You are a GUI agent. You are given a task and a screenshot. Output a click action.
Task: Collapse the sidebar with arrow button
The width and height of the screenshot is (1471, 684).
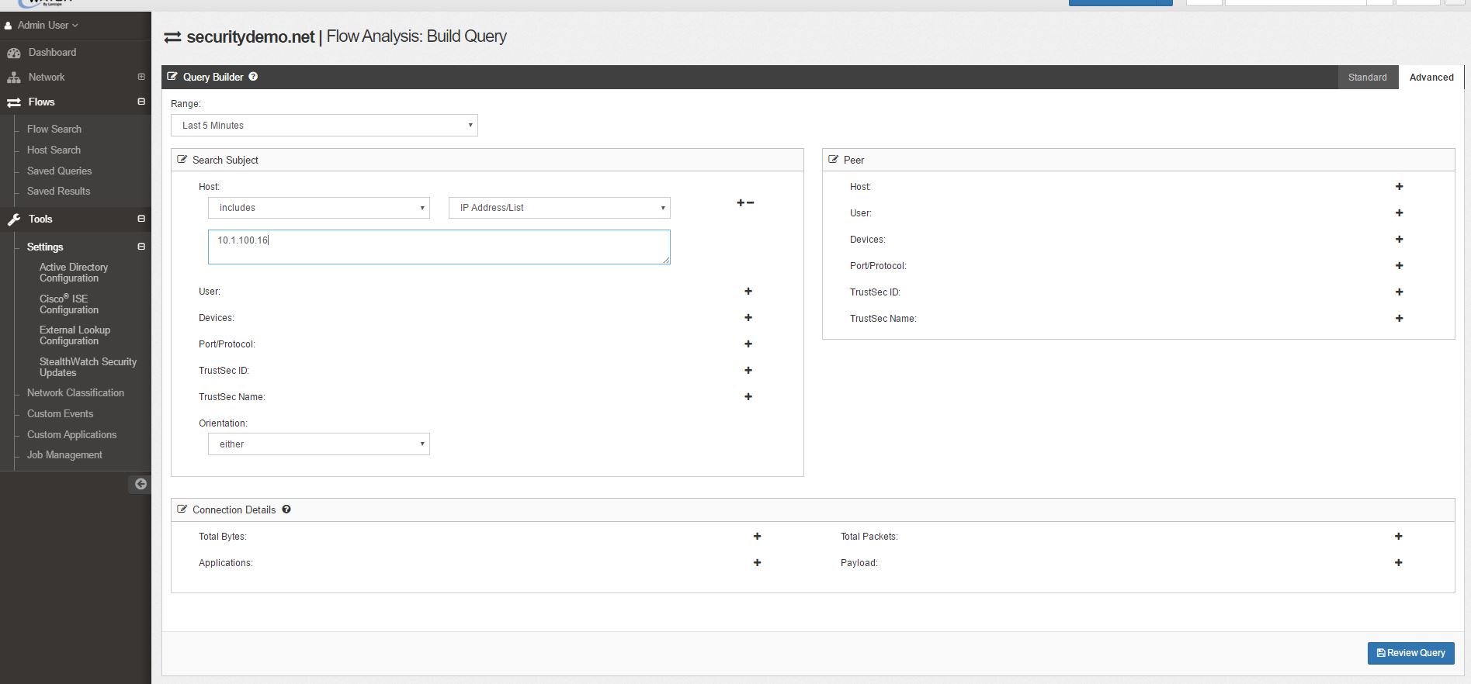[140, 484]
